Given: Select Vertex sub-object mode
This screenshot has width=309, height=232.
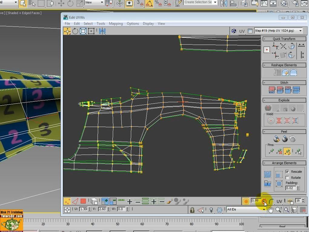Looking at the screenshot, I should 67,201.
